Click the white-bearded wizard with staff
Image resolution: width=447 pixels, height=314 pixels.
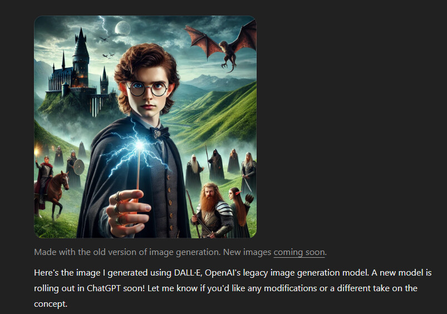(x=194, y=173)
